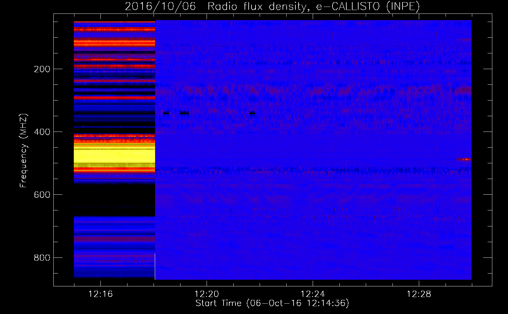Click the plot title "Radio flux density, e-CALLISTO (INPE)"
Viewport: 508px width, 314px height.
click(x=313, y=6)
